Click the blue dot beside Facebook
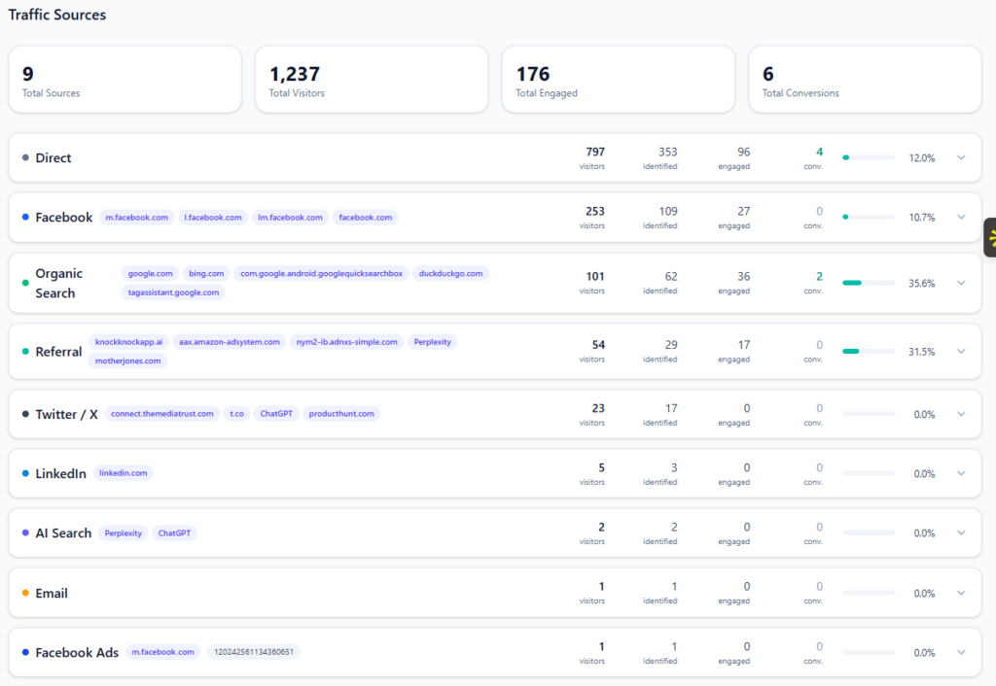Image resolution: width=996 pixels, height=686 pixels. click(x=25, y=218)
